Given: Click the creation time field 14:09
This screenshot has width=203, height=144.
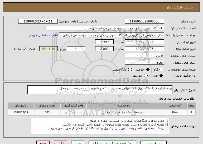Looking at the screenshot, I should click(104, 42).
